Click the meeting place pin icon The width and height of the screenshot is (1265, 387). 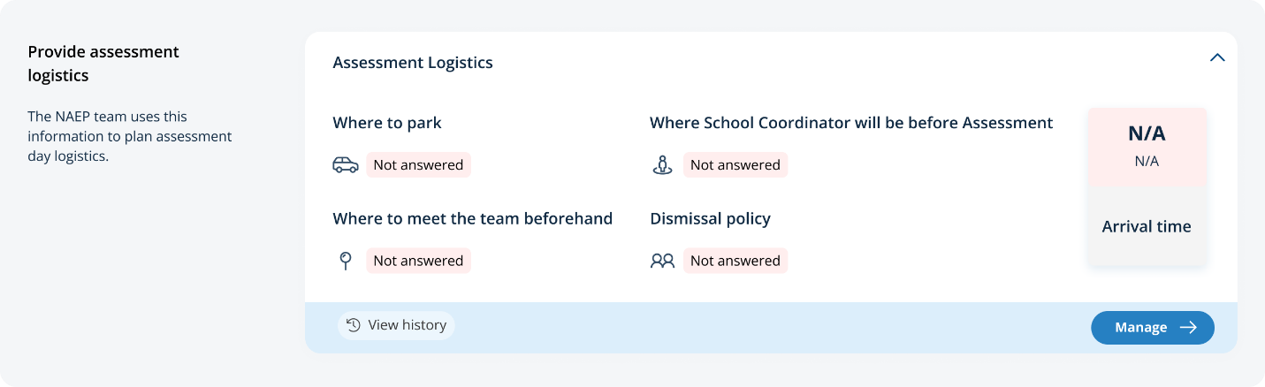346,261
